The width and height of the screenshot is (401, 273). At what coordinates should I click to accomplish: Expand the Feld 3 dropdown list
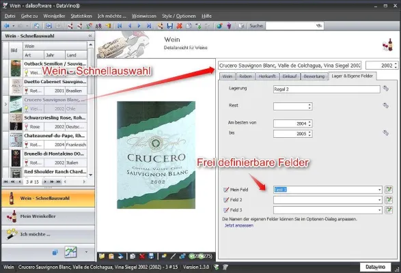(380, 210)
